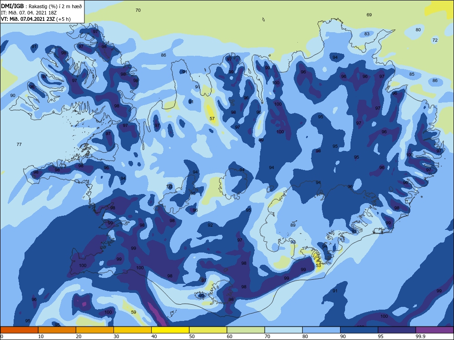Screen dimensions: 454x340
Task: Click the humidity value 85 on the map
Action: coord(412,74)
